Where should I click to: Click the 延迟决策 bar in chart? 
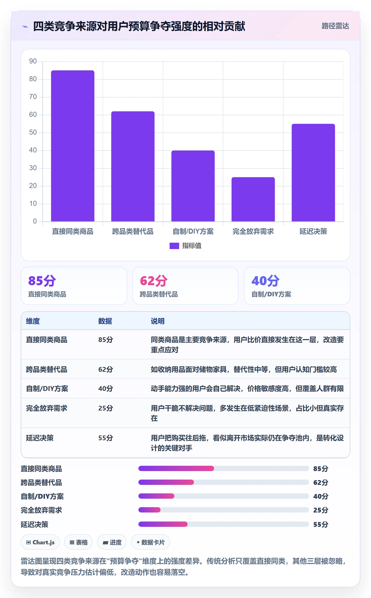[313, 173]
